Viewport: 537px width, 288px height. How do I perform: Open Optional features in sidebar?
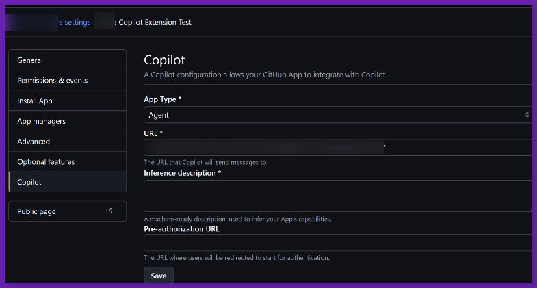pos(67,162)
